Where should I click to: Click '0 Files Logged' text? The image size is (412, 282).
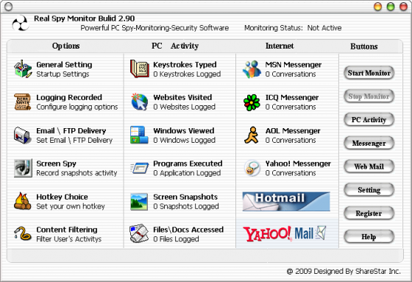coord(176,239)
